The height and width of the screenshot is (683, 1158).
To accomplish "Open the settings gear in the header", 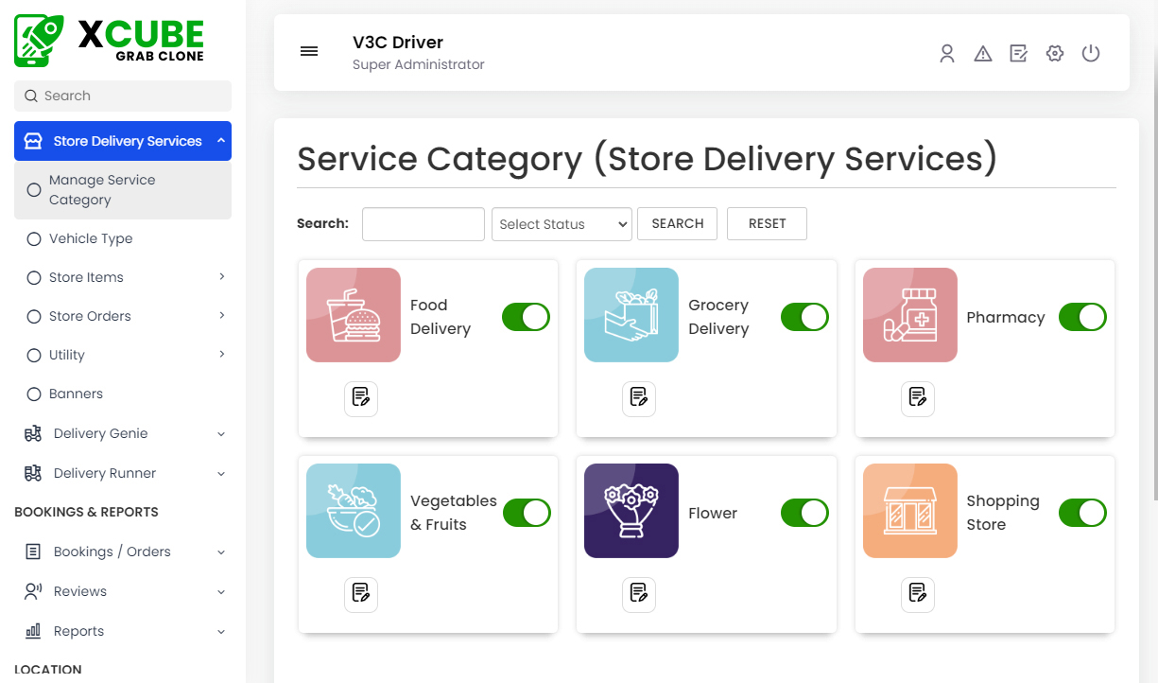I will (1054, 54).
